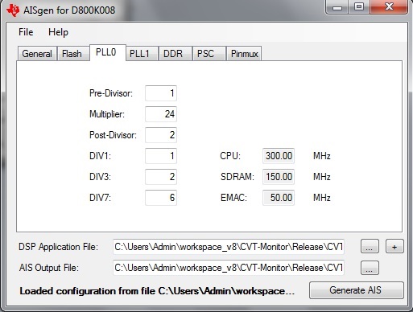This screenshot has height=312, width=413.
Task: Click the AIS Output File label
Action: pyautogui.click(x=49, y=268)
